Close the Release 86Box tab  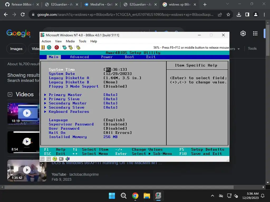[x=38, y=4]
